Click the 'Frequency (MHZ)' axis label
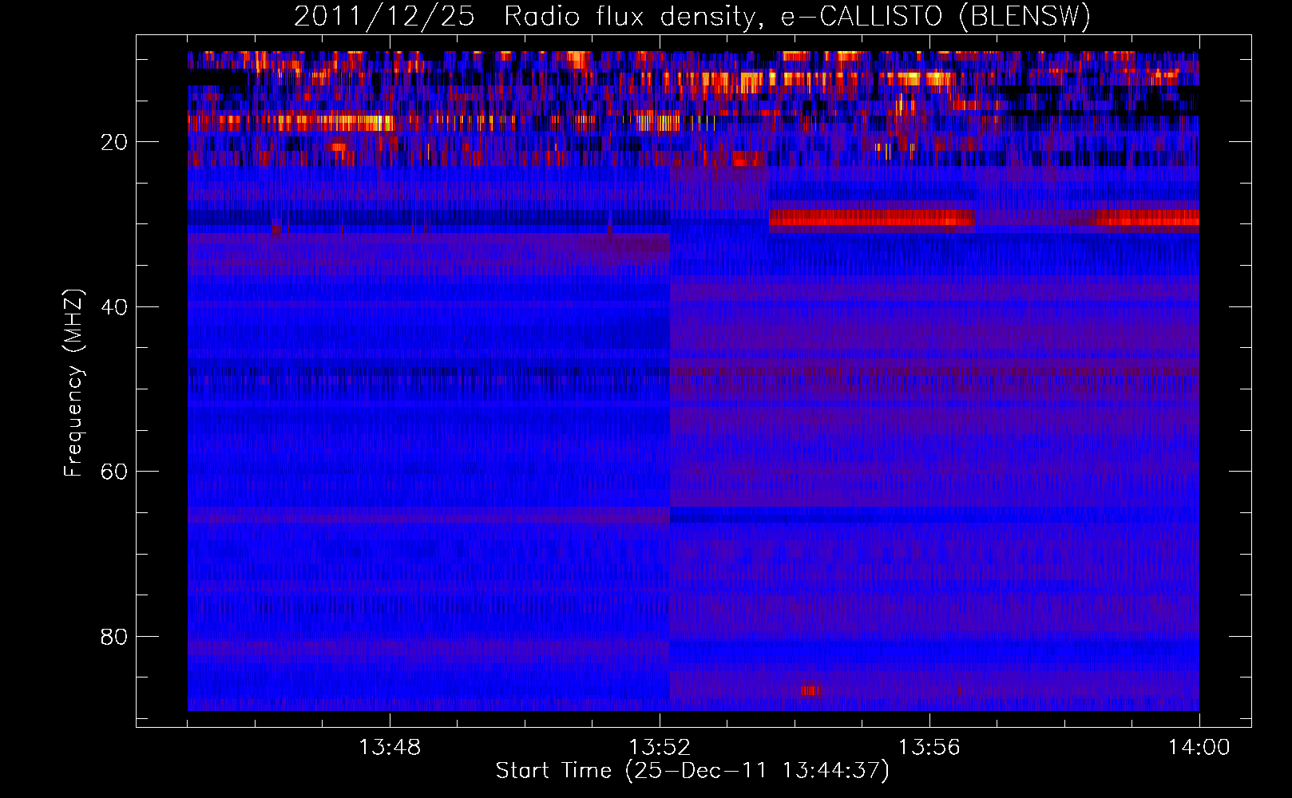Image resolution: width=1292 pixels, height=798 pixels. (x=73, y=383)
